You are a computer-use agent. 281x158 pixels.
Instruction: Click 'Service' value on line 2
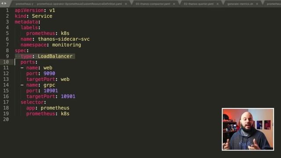pos(42,16)
